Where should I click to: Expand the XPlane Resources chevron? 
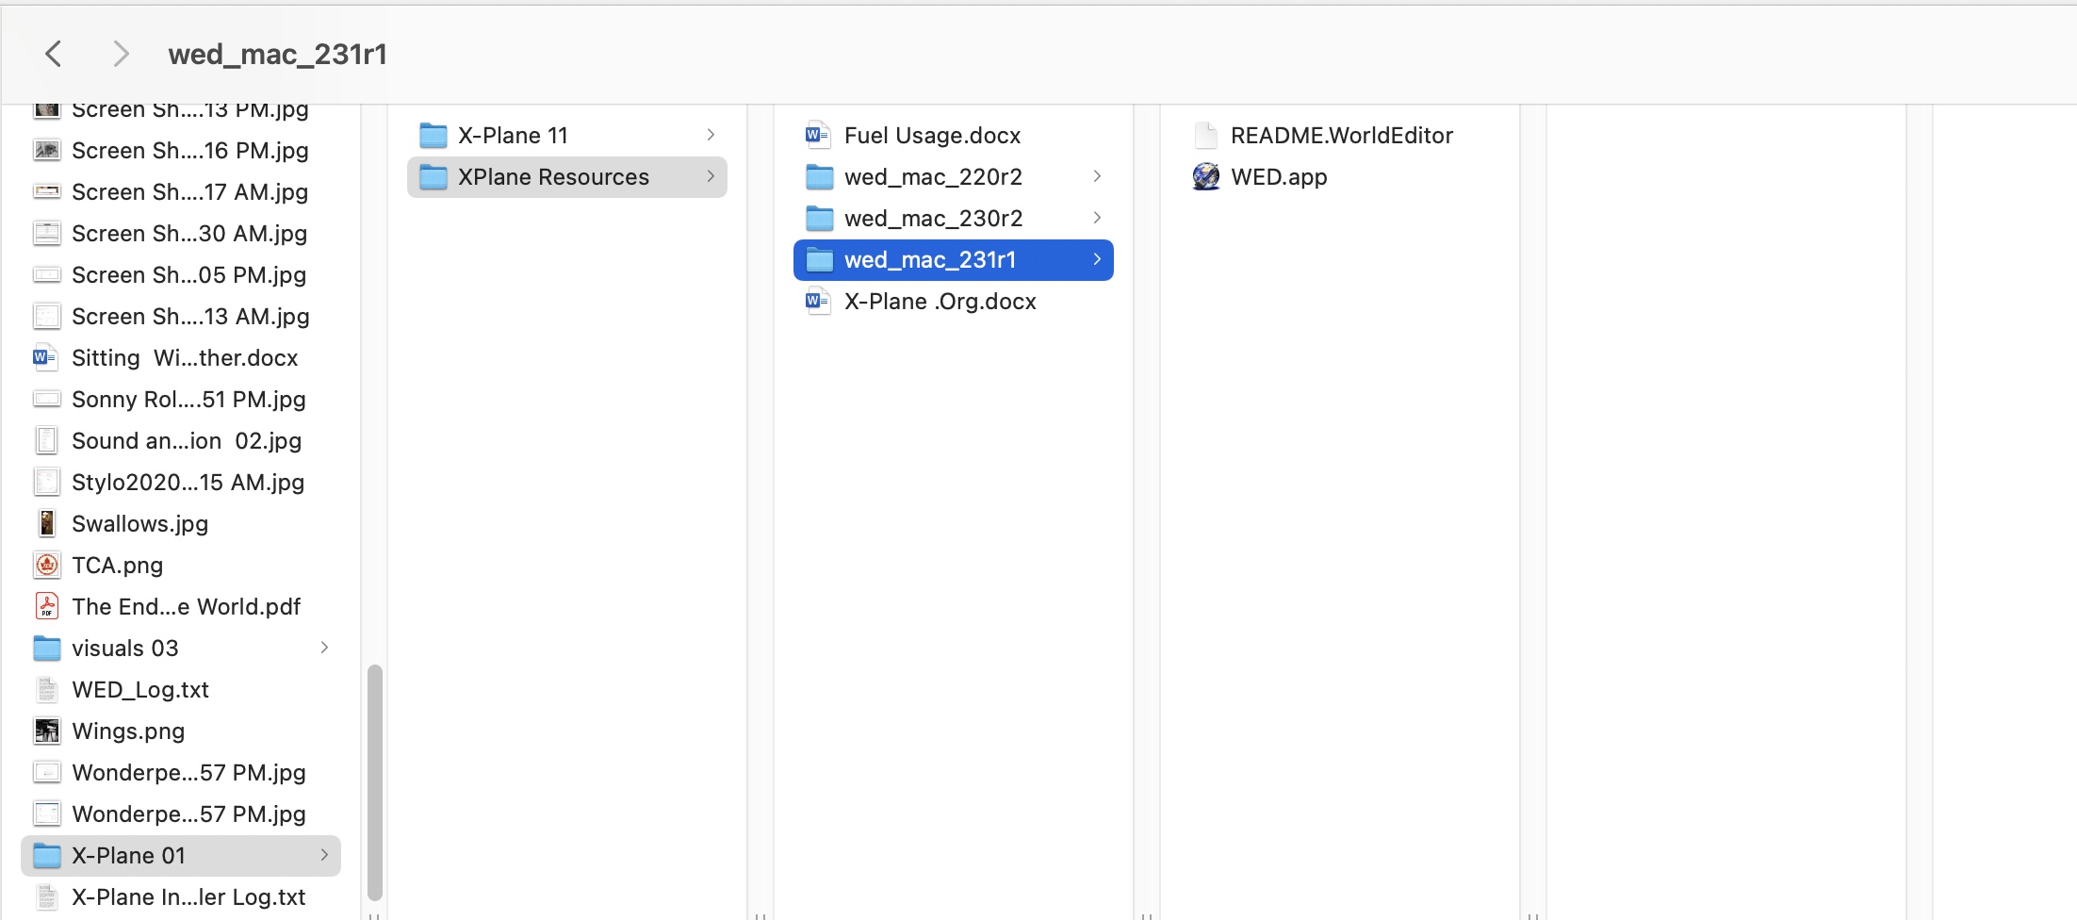[711, 176]
